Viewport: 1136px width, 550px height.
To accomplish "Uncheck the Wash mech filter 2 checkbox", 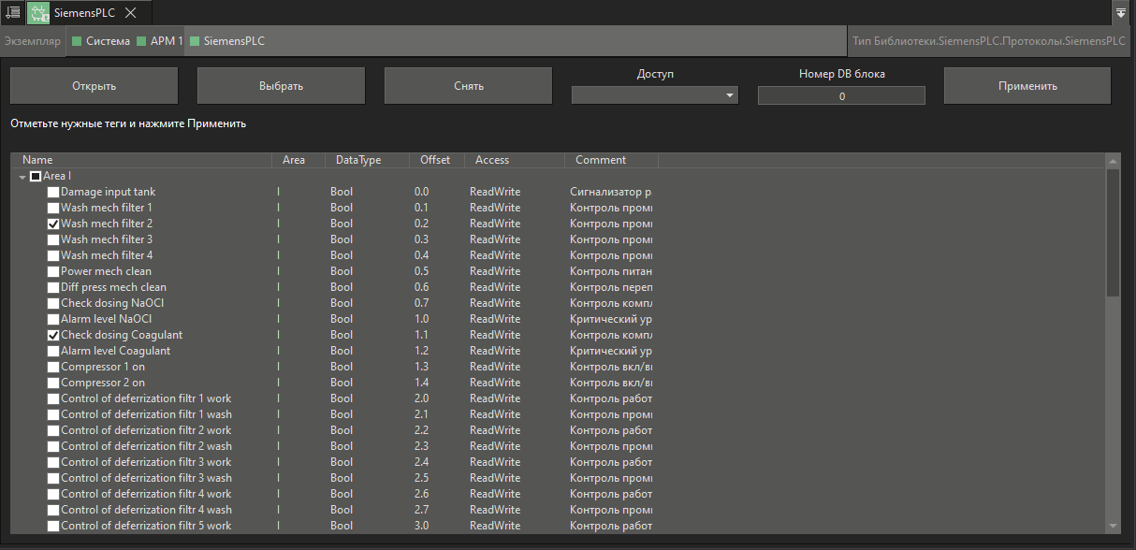I will [x=53, y=224].
